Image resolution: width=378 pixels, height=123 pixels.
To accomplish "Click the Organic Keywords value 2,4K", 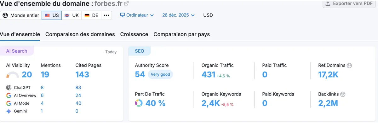I will pos(211,103).
